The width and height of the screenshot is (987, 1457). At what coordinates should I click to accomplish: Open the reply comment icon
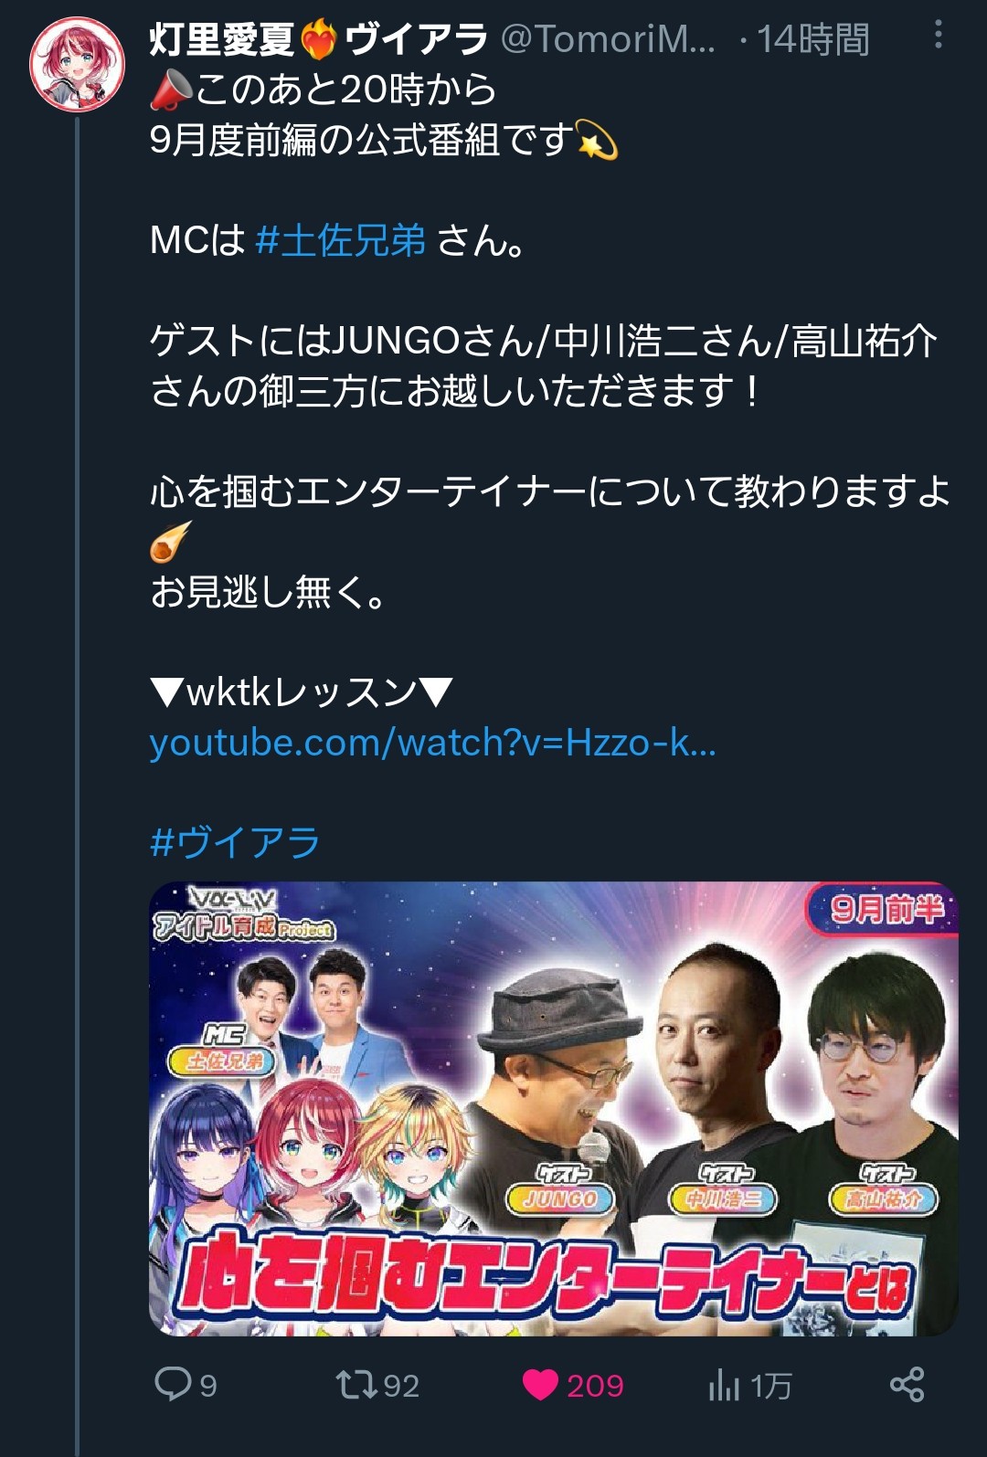(x=172, y=1384)
